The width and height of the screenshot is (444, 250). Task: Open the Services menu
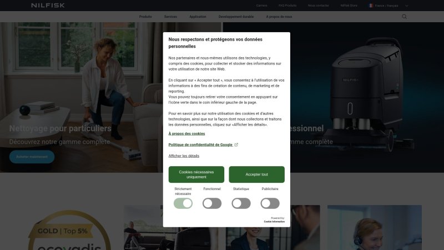[170, 17]
